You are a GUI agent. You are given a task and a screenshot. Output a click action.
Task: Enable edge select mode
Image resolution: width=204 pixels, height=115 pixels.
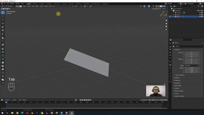19,6
